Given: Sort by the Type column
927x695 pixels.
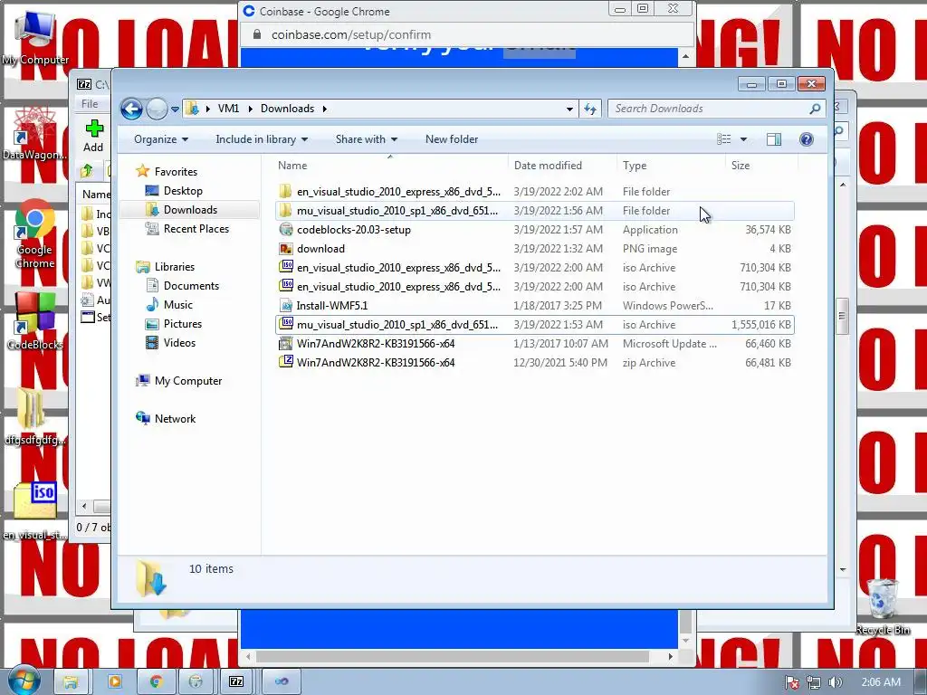Looking at the screenshot, I should pos(671,167).
